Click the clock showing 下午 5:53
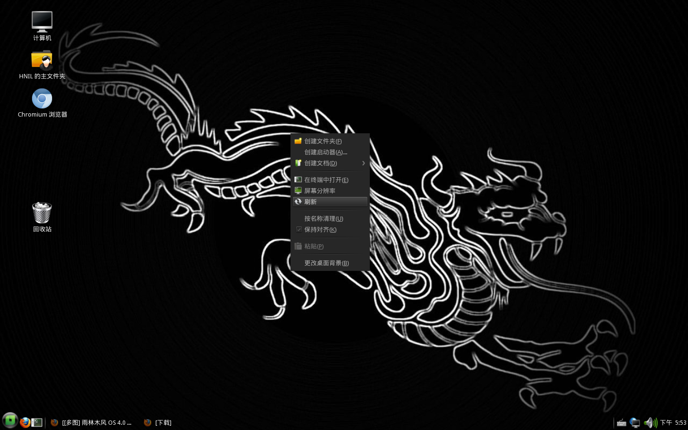Viewport: 688px width, 430px height. pos(673,422)
